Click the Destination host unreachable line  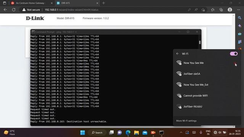[69, 121]
